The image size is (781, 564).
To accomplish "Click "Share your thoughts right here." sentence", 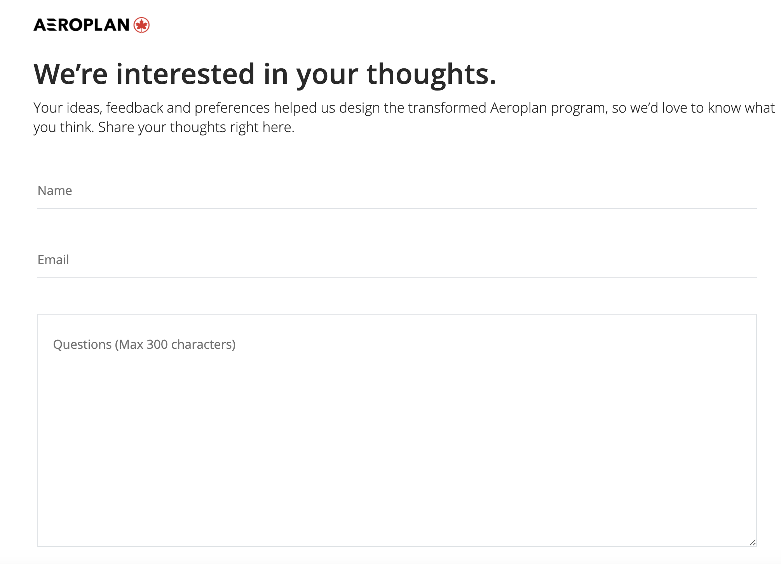I will pos(196,127).
